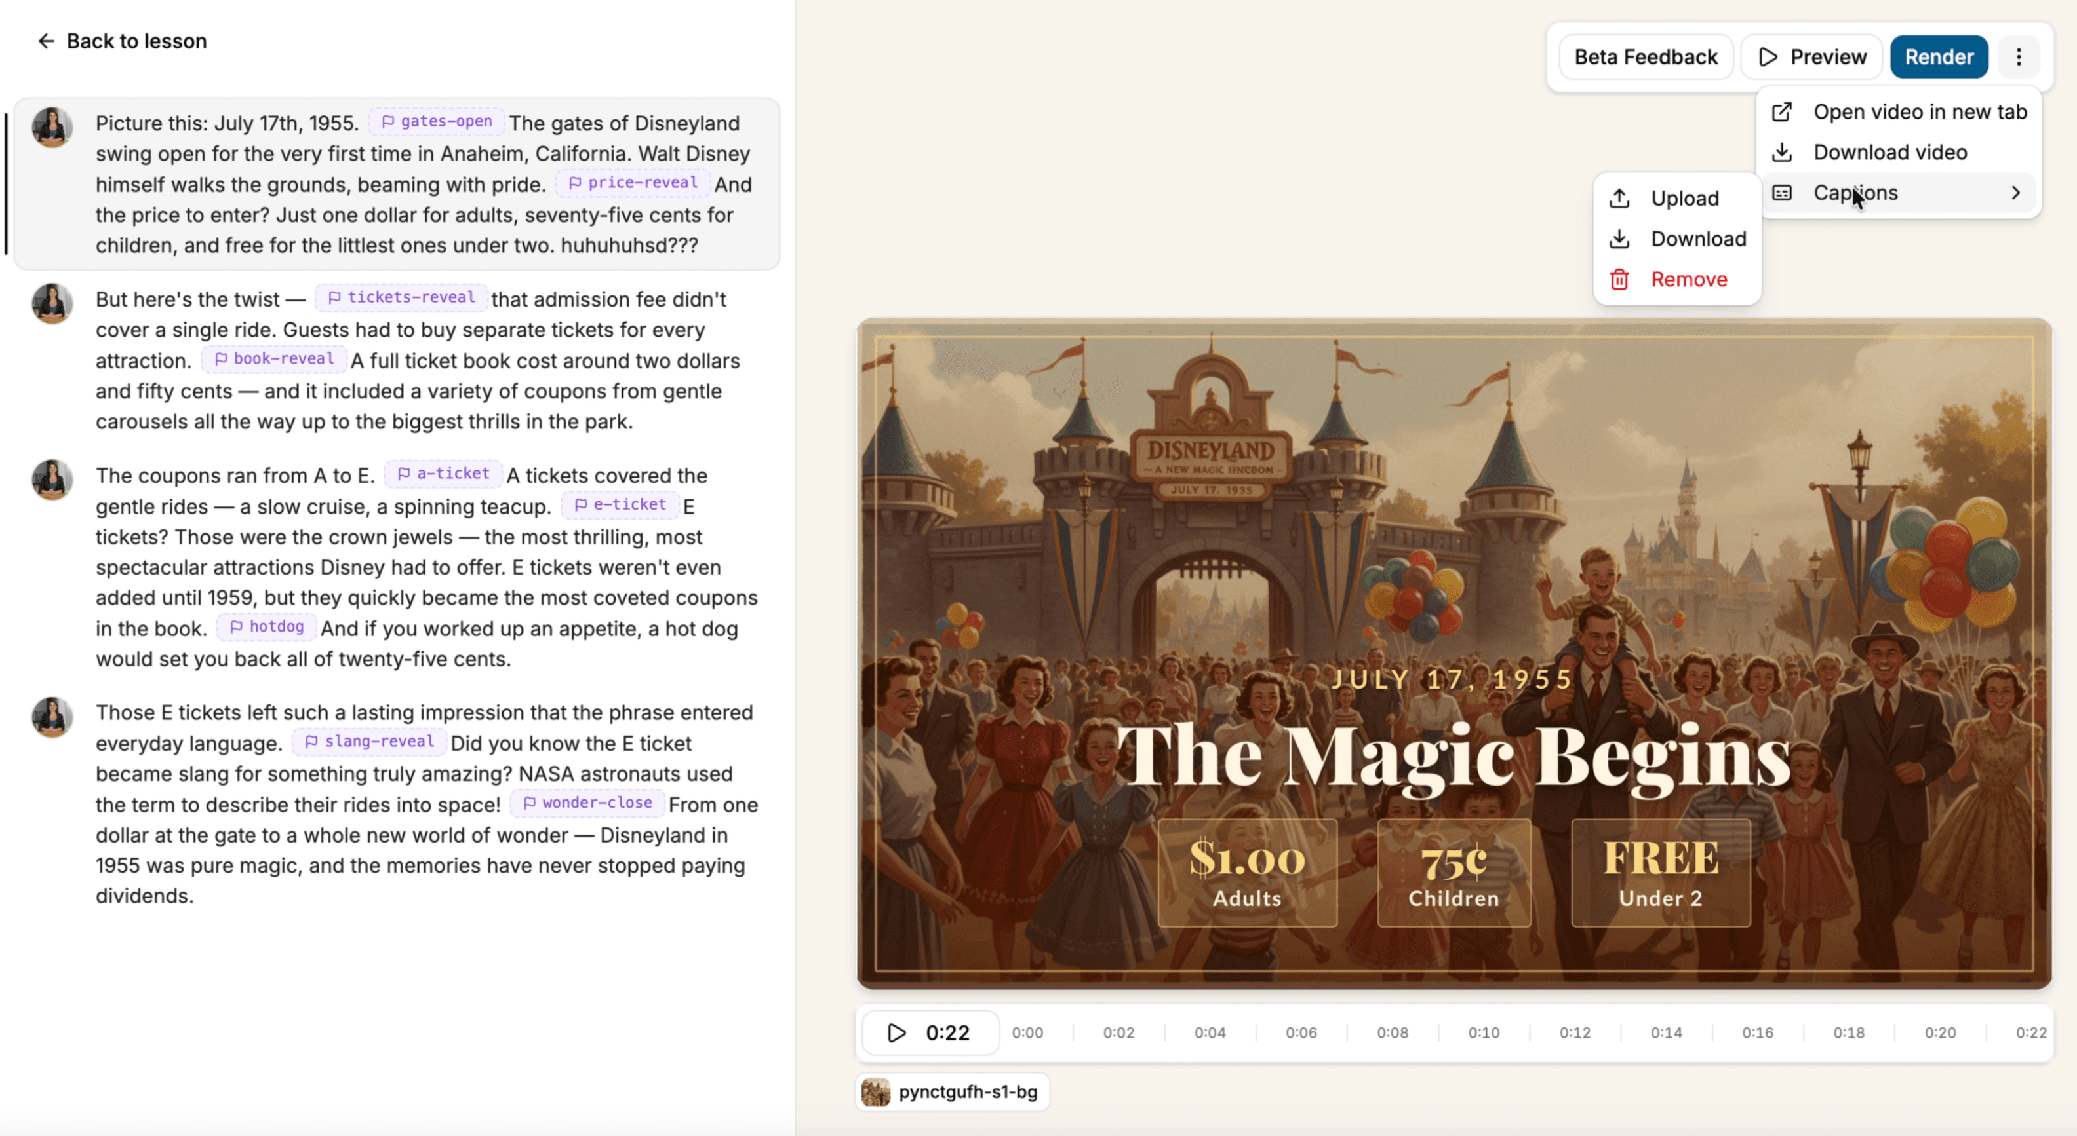Click the Preview button
This screenshot has width=2077, height=1136.
[1811, 57]
